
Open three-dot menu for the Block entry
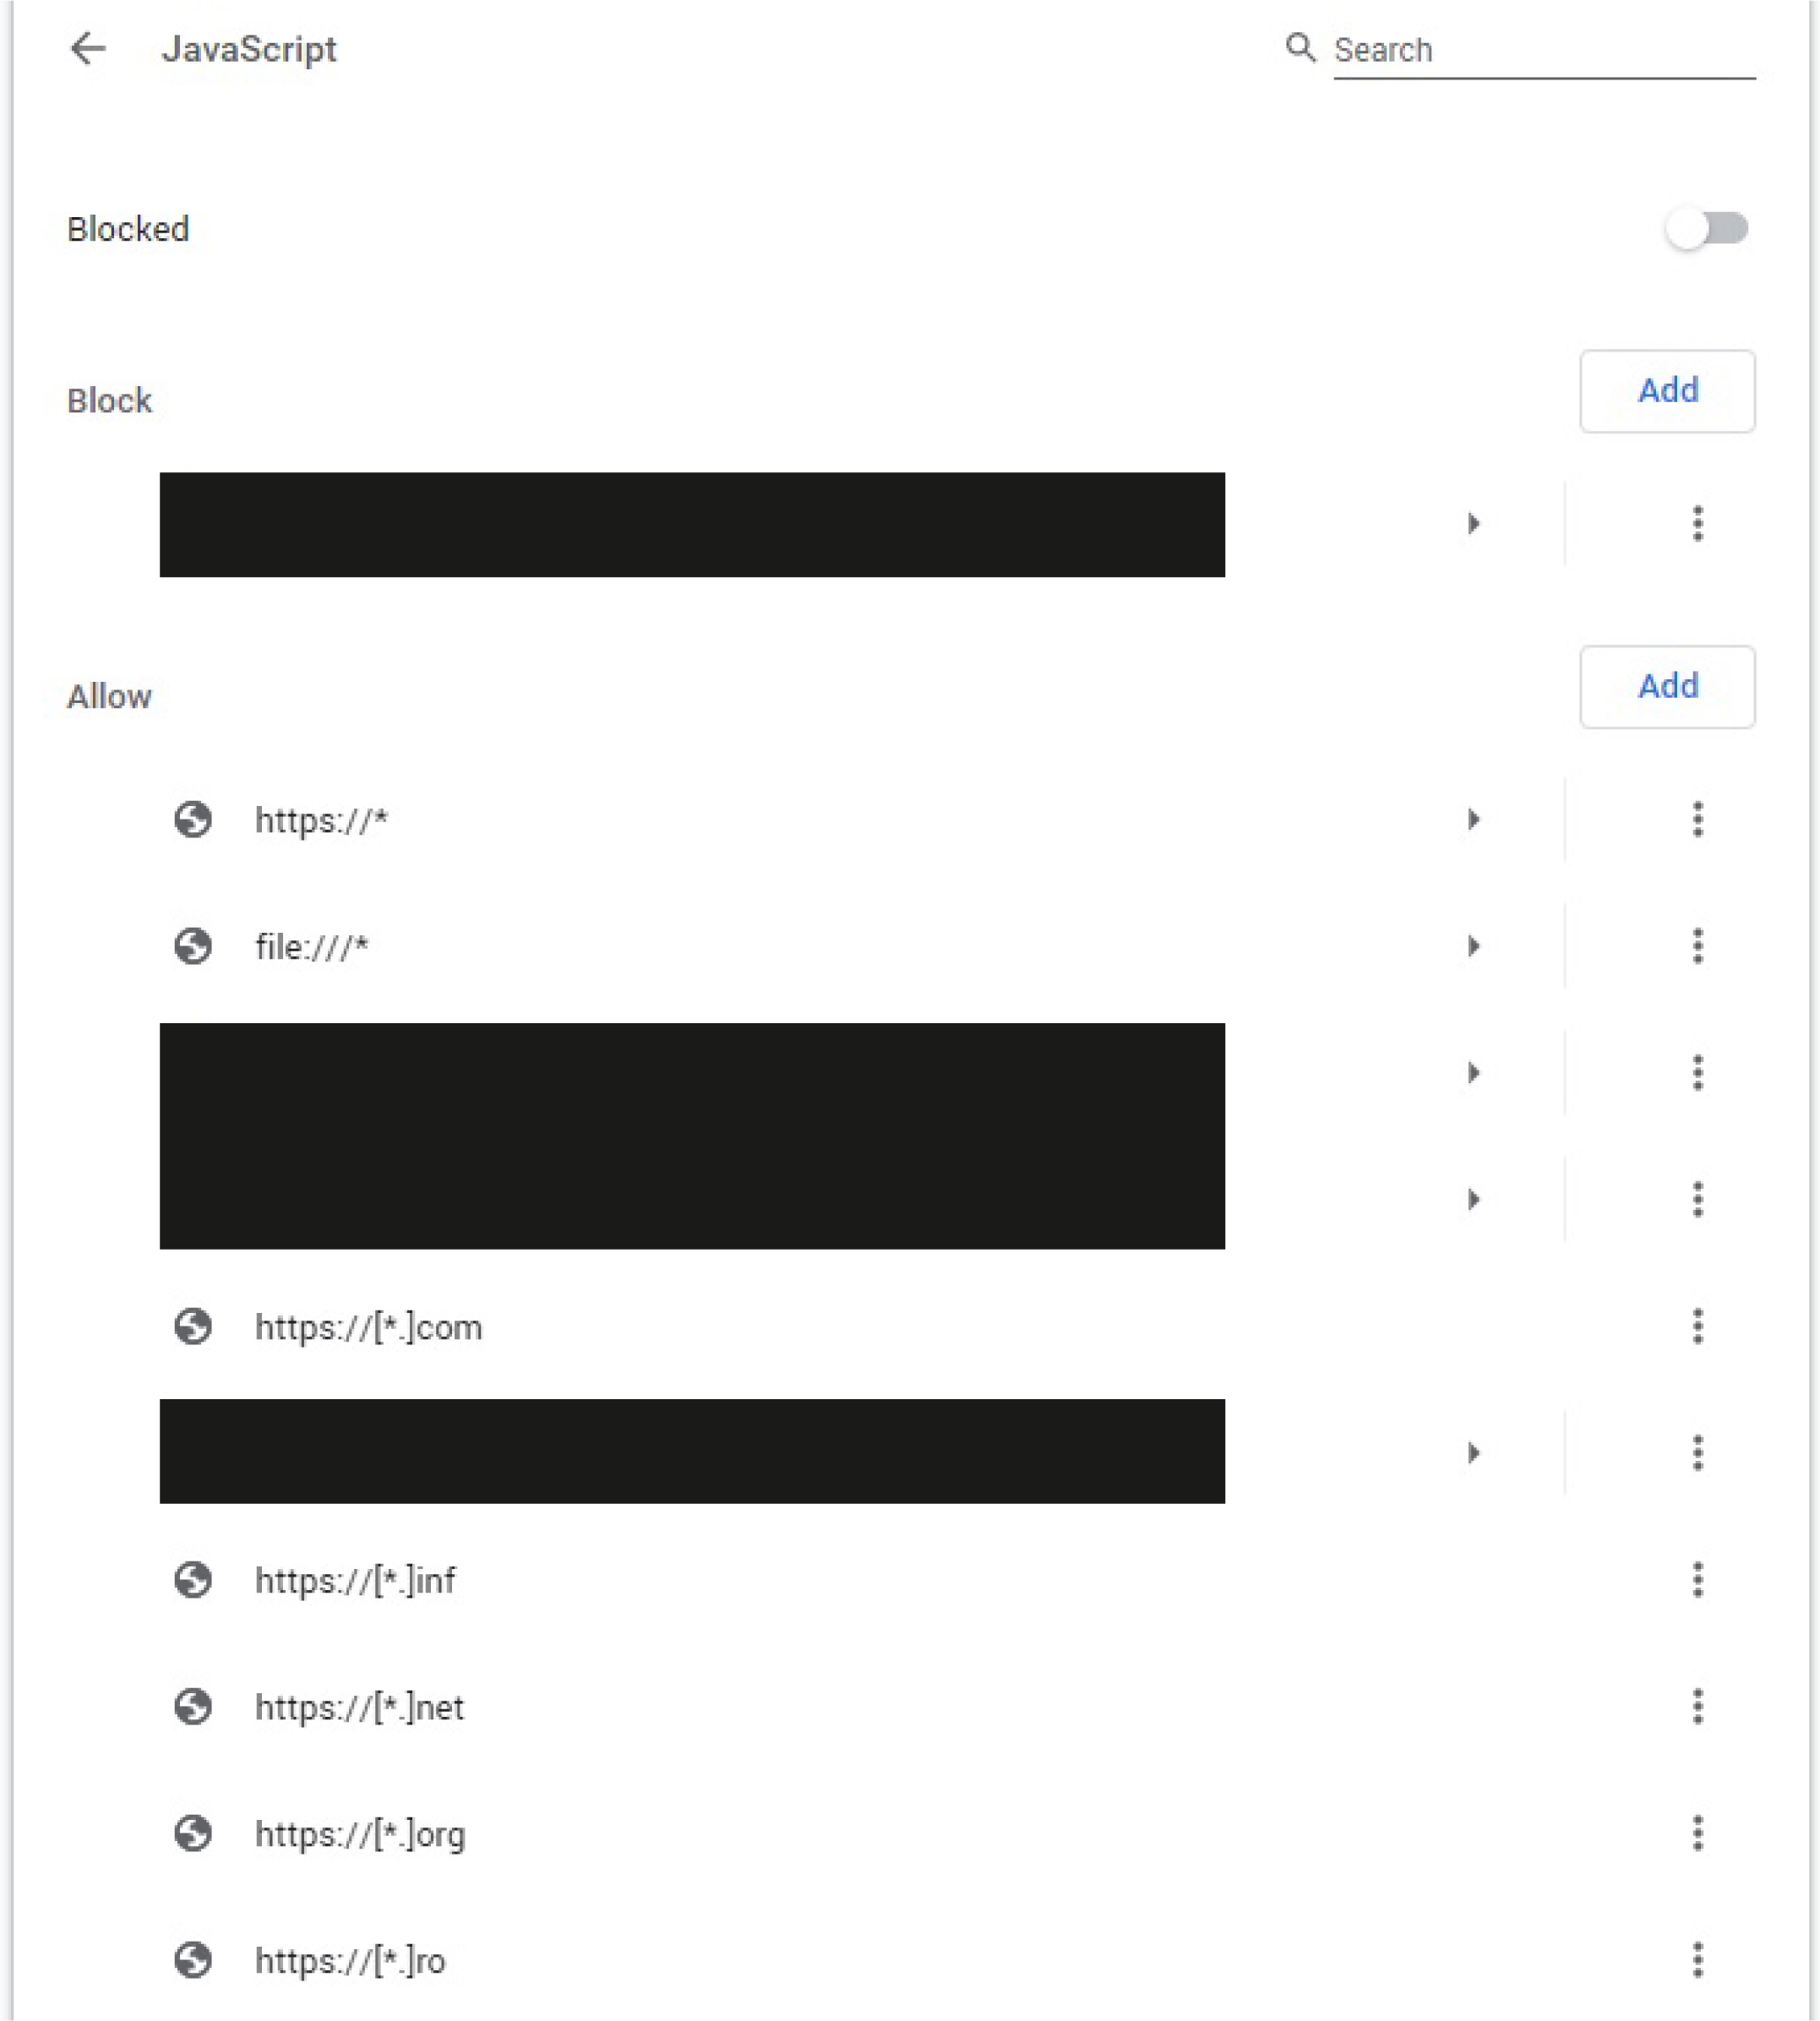[x=1697, y=524]
